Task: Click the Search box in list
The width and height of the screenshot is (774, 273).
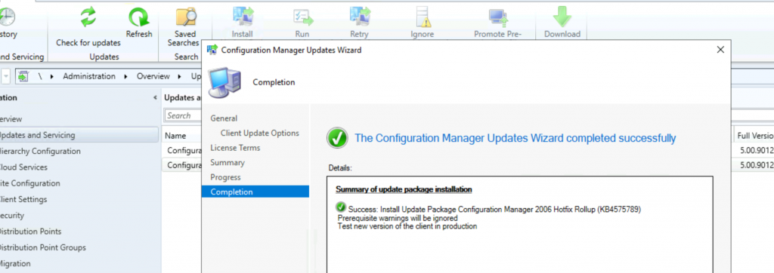Action: (183, 116)
